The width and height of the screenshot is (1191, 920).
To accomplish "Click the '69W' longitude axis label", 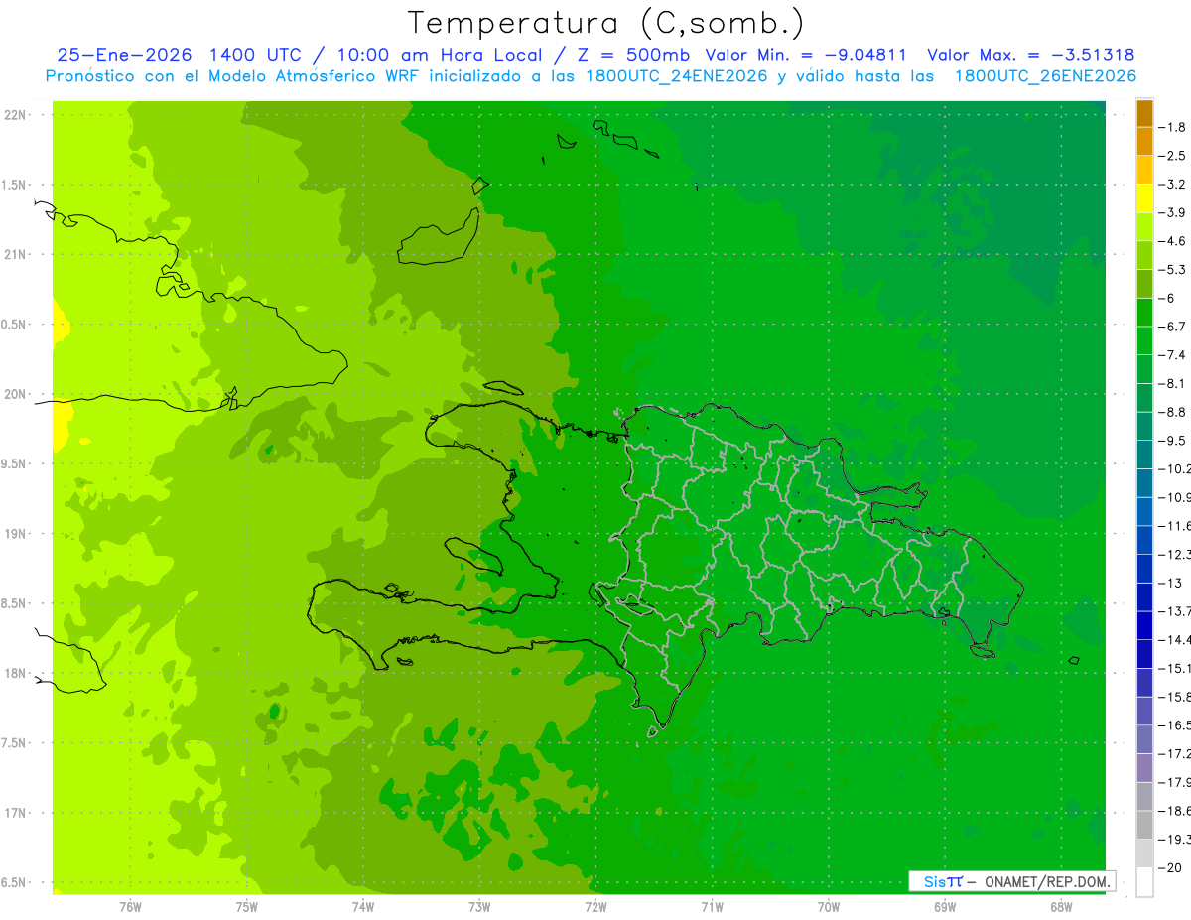I will (x=945, y=906).
